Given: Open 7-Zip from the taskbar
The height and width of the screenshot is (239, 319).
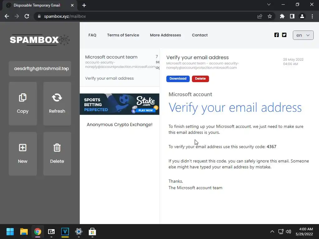Looking at the screenshot, I should pos(51,232).
